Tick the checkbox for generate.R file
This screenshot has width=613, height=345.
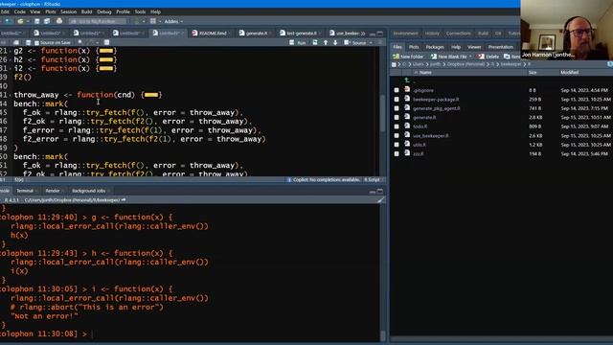click(397, 117)
